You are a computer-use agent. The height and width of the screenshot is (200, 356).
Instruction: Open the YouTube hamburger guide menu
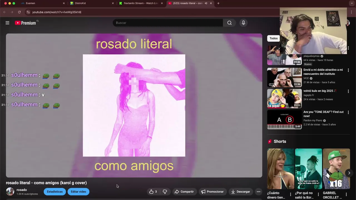point(8,23)
